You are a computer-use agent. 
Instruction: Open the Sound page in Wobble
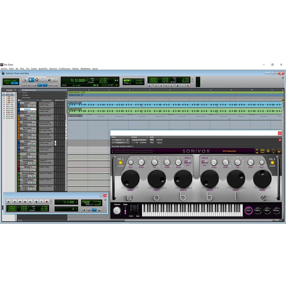[x=248, y=211]
